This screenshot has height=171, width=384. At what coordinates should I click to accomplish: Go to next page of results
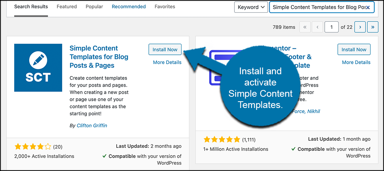coord(360,27)
